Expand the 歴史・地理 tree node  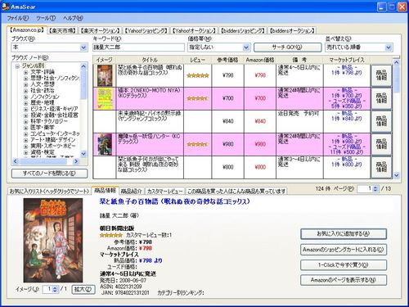(x=25, y=103)
